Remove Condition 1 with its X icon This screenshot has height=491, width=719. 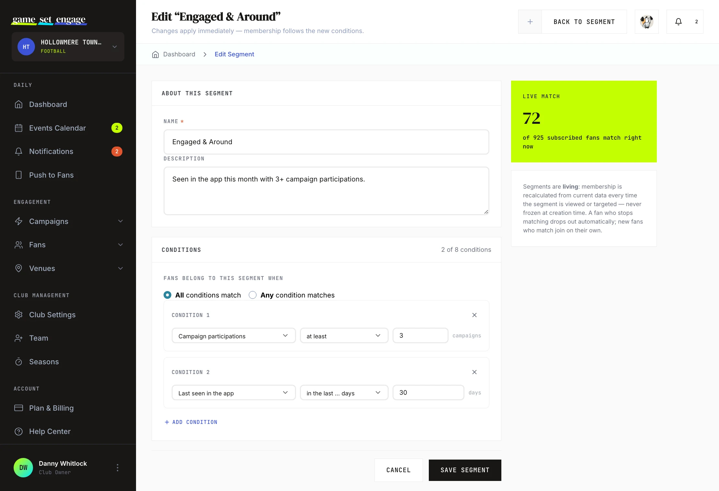[x=474, y=315]
